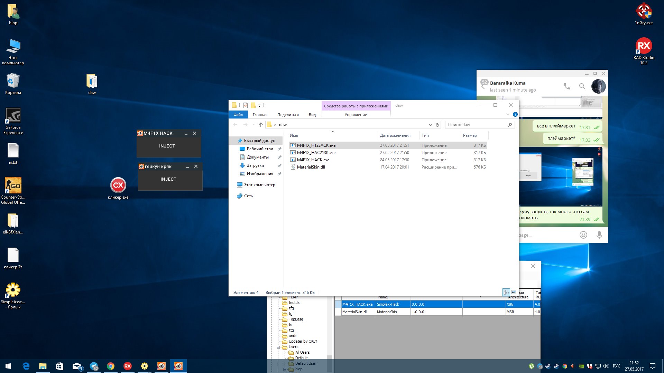Click the Properties checkmark quick access icon
Viewport: 664px width, 373px height.
(246, 105)
